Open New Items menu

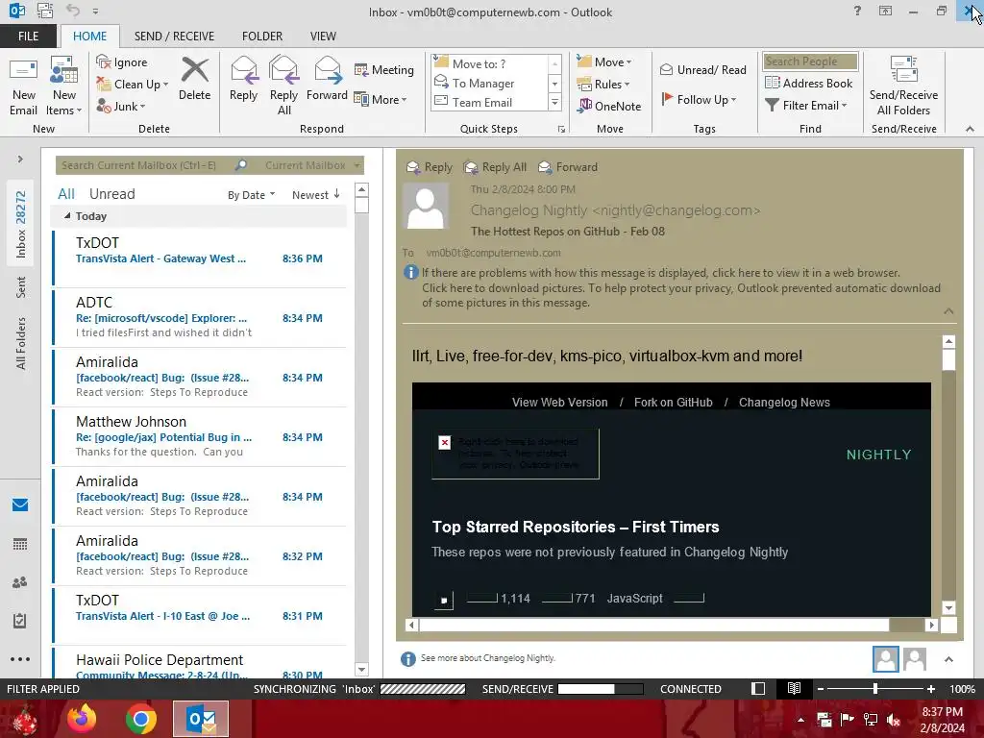point(64,87)
